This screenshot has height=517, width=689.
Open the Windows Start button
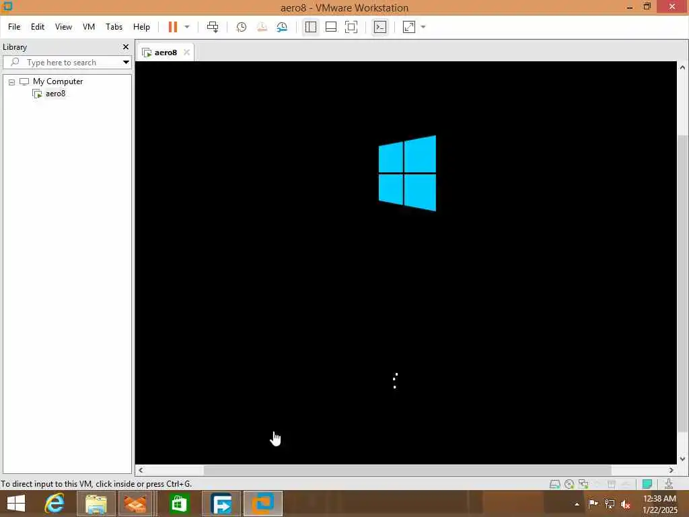click(16, 504)
